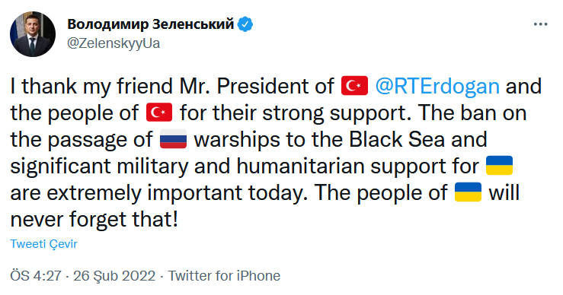Click the Tweeti Çevir translate link

point(43,244)
